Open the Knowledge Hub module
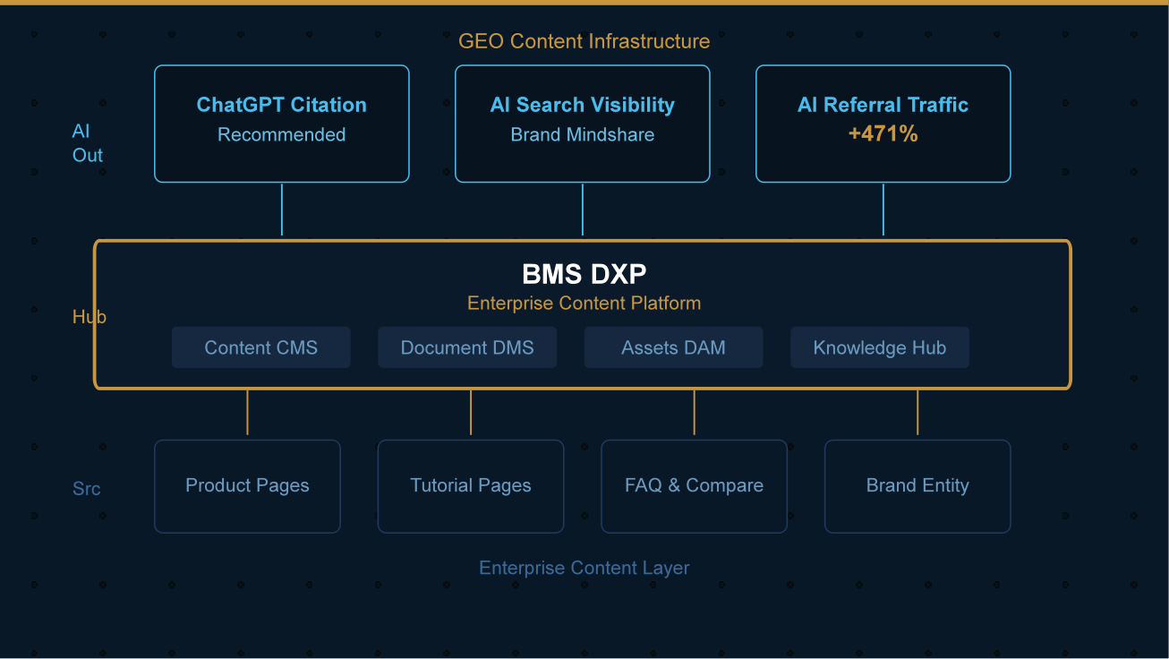The width and height of the screenshot is (1169, 659). pyautogui.click(x=880, y=347)
